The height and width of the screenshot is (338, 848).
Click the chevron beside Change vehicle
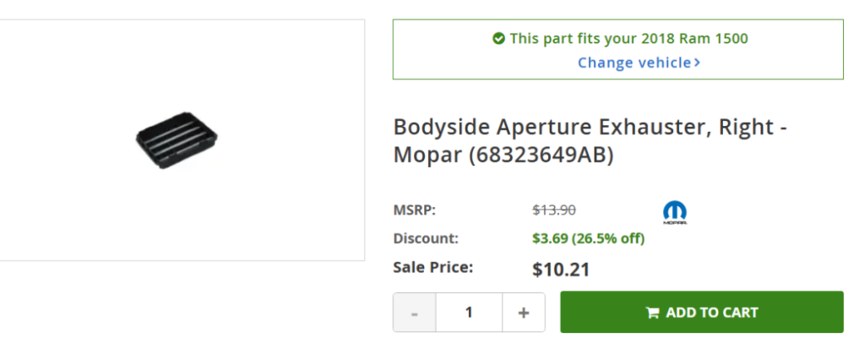point(697,63)
